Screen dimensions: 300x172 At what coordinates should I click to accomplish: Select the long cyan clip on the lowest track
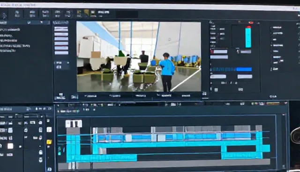(x=102, y=158)
